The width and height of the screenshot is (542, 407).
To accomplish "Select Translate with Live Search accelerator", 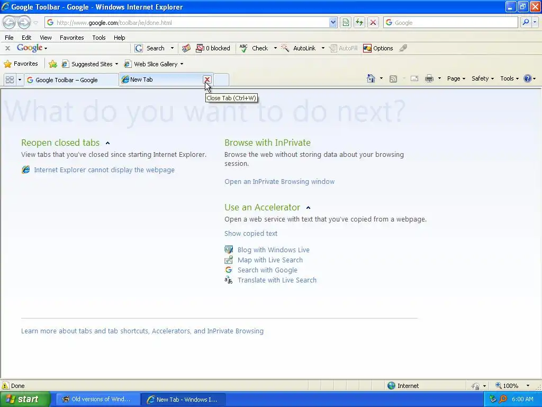I will pyautogui.click(x=277, y=280).
